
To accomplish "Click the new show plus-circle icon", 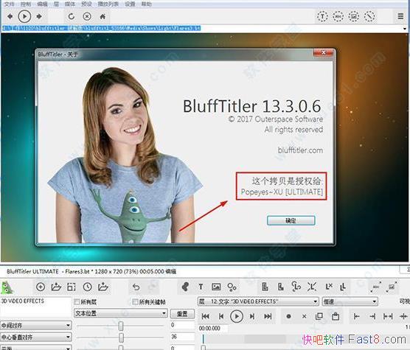I will pos(41,287).
